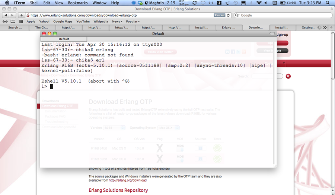Image resolution: width=335 pixels, height=195 pixels.
Task: Open the Apple bookmark link
Action: [31, 21]
